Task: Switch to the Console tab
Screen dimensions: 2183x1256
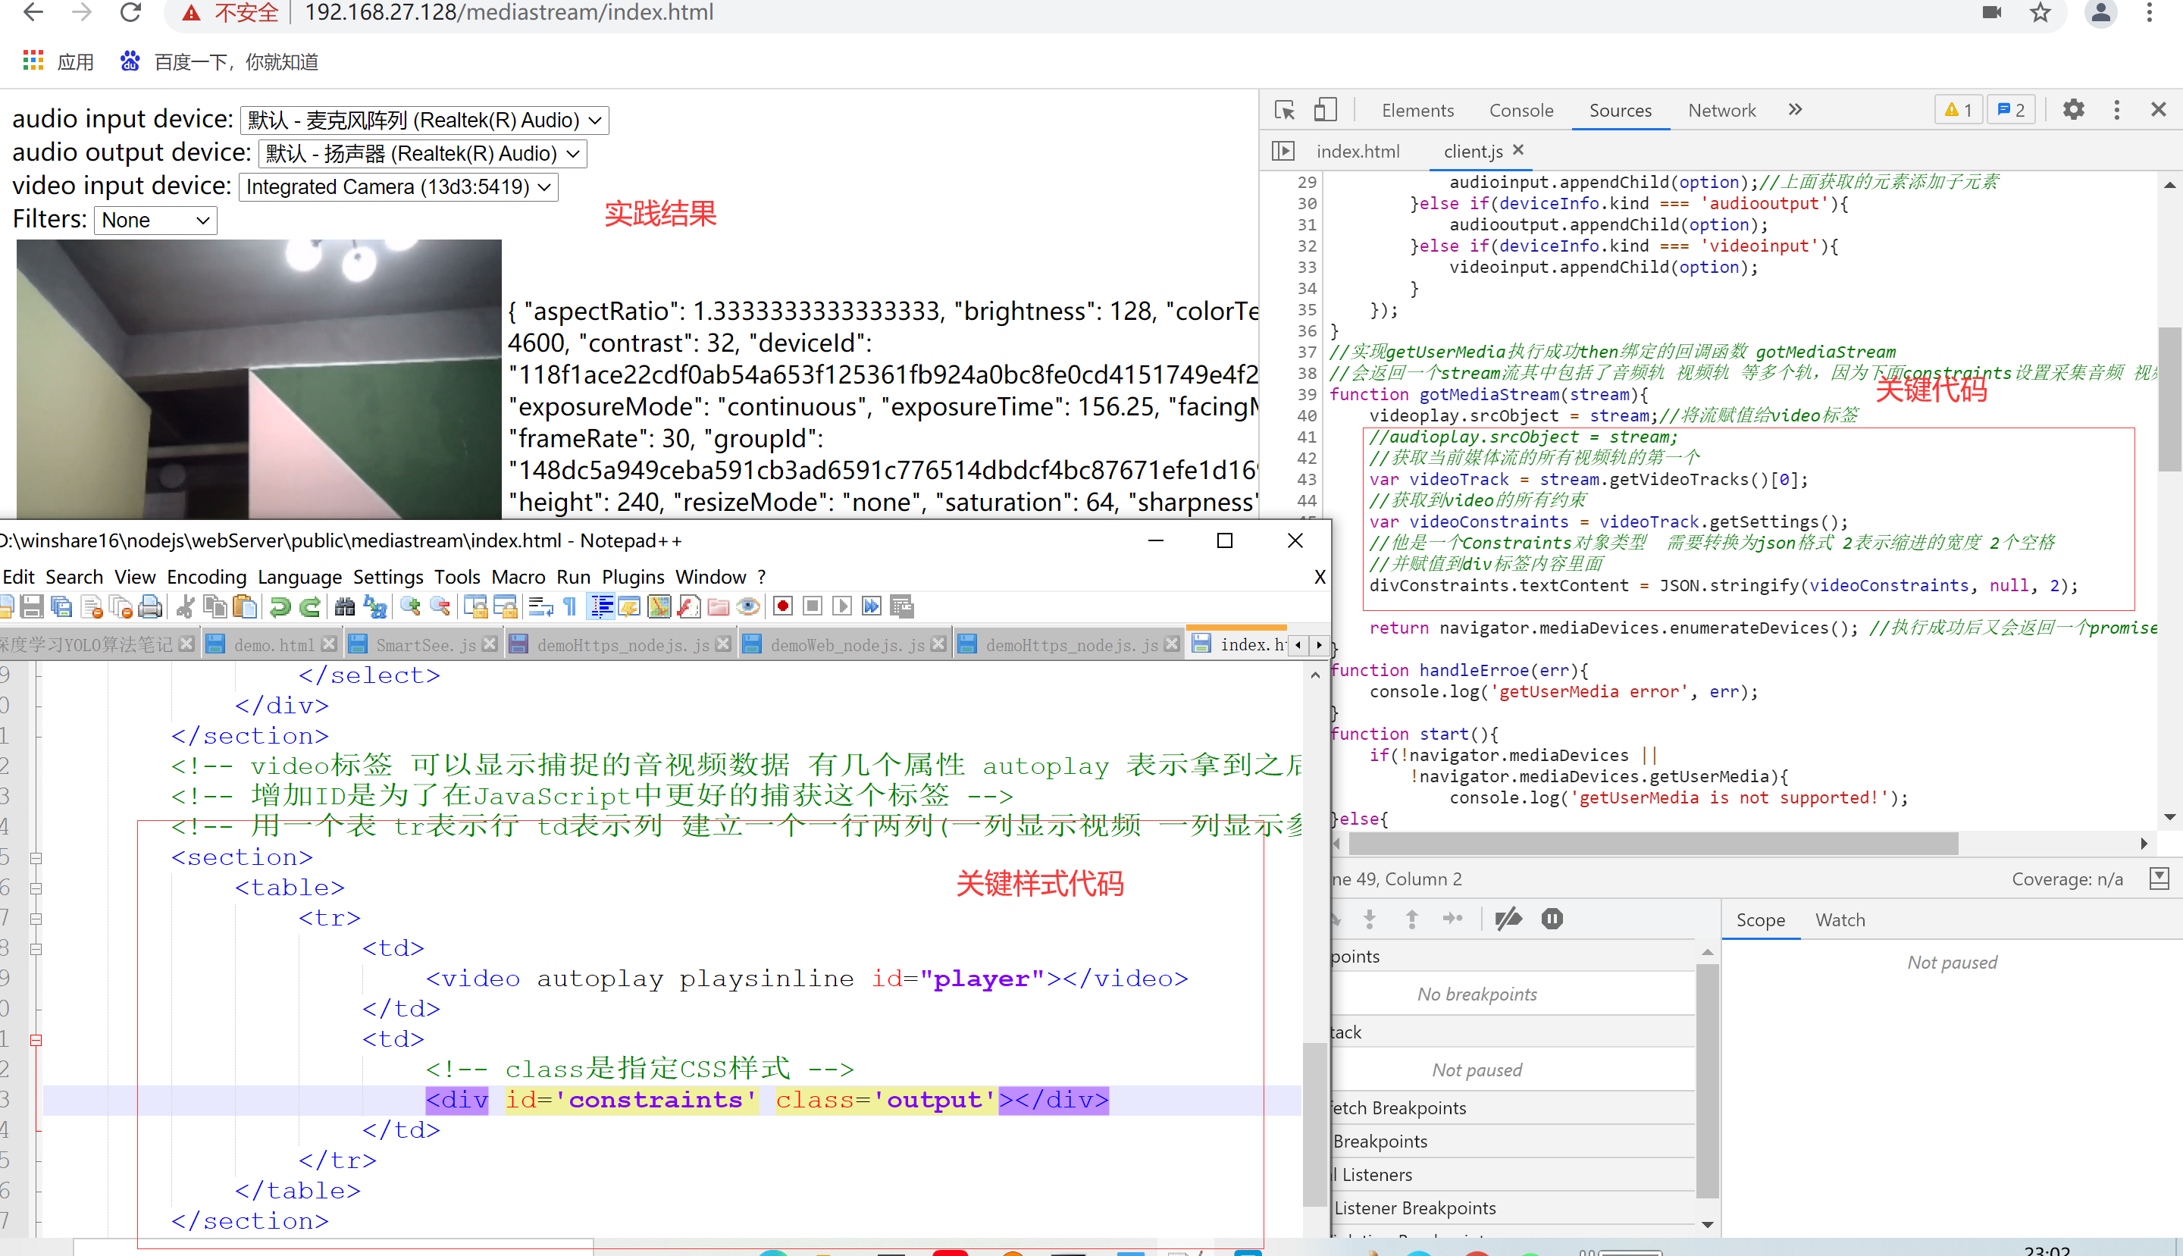Action: tap(1521, 111)
